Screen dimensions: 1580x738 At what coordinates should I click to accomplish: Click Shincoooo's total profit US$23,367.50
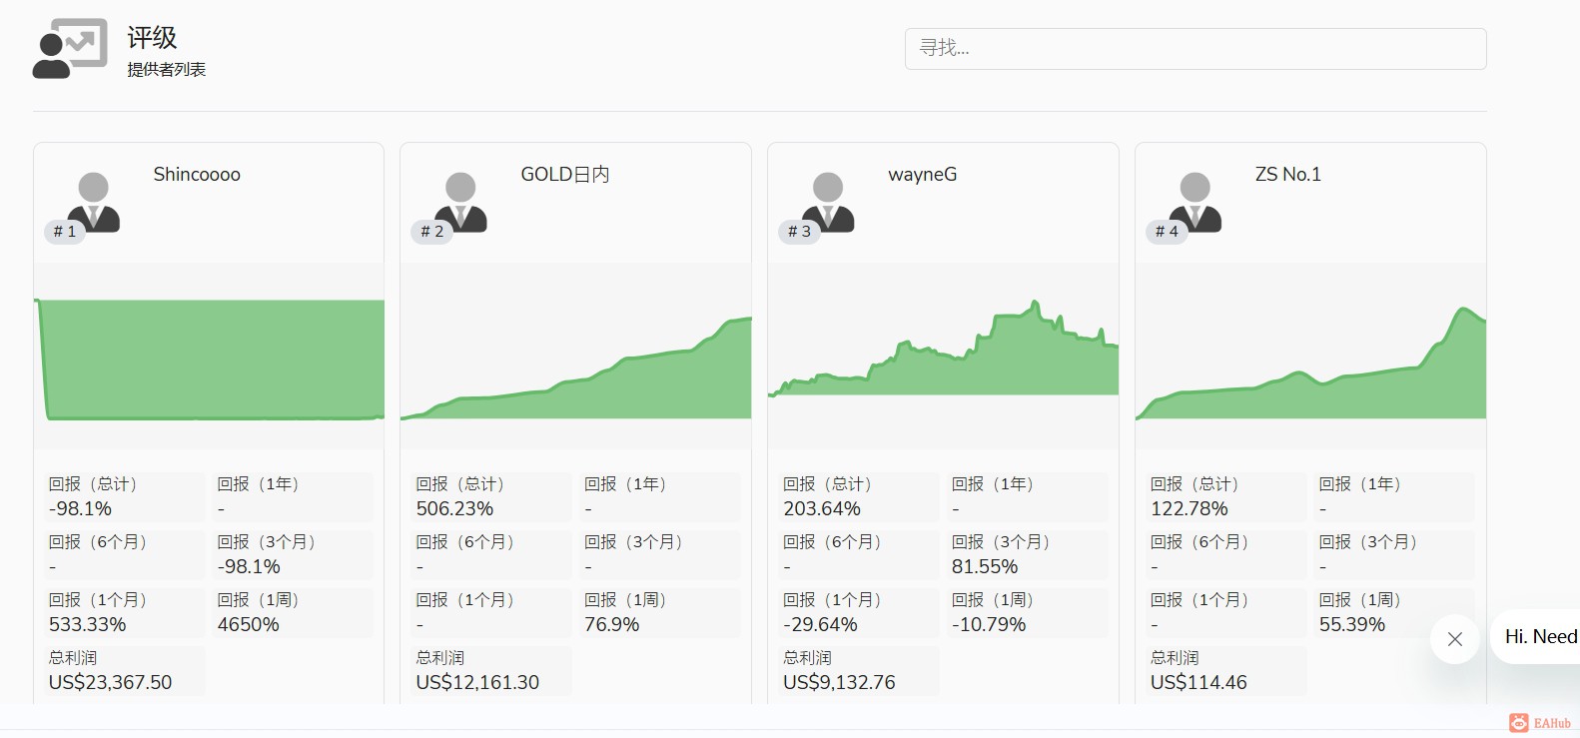coord(111,683)
